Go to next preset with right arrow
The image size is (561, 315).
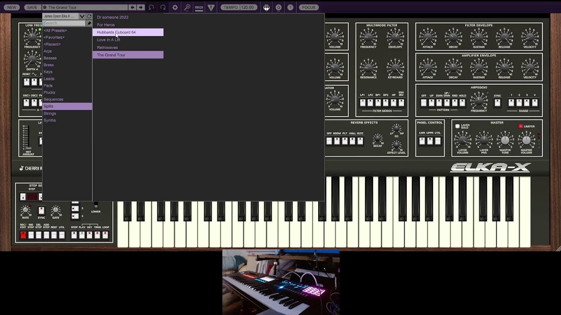pyautogui.click(x=141, y=7)
